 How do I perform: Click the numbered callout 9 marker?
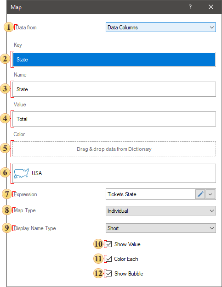7,228
